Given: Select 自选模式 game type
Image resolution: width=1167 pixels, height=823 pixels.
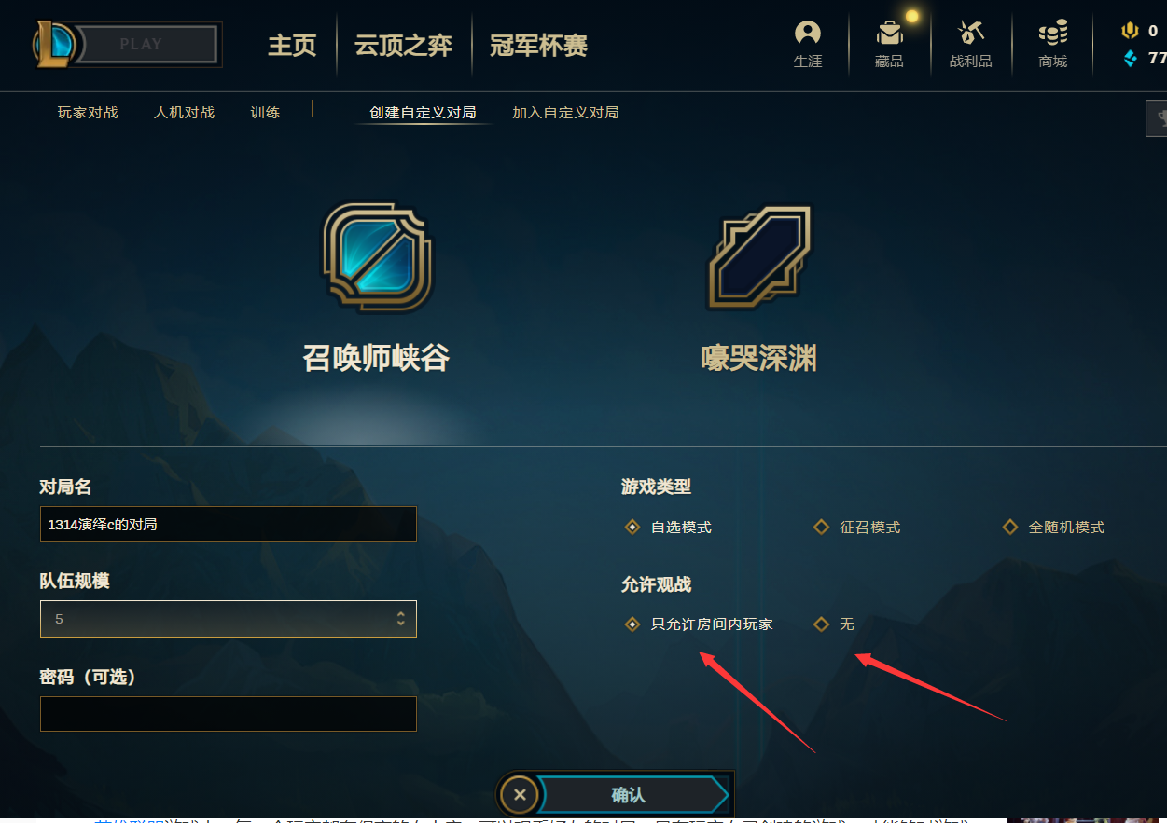Looking at the screenshot, I should pyautogui.click(x=668, y=528).
